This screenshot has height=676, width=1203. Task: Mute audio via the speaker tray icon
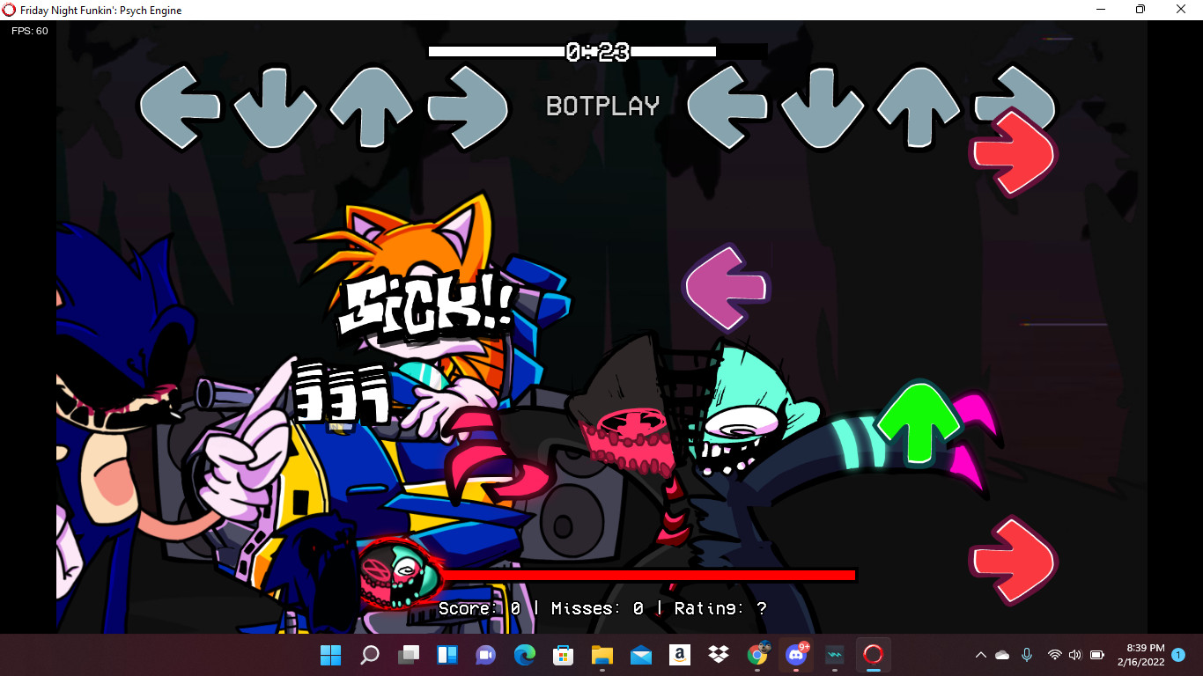click(x=1075, y=654)
